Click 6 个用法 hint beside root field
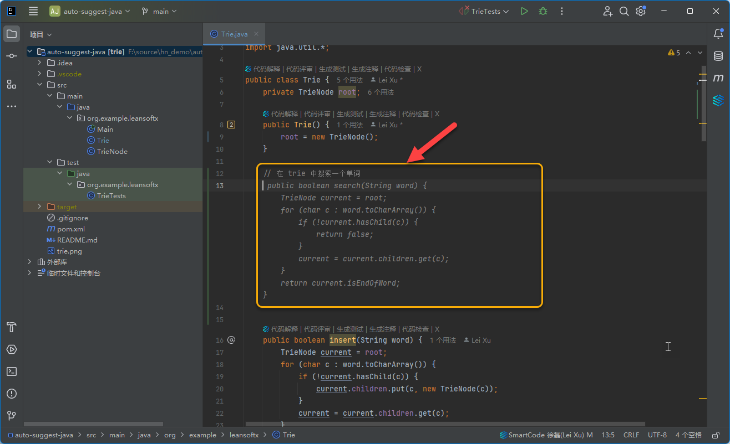This screenshot has height=444, width=730. point(381,92)
